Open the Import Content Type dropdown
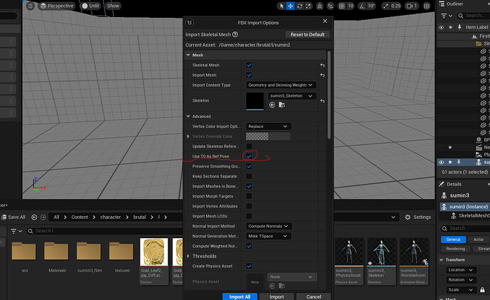490x300 pixels. click(x=281, y=85)
